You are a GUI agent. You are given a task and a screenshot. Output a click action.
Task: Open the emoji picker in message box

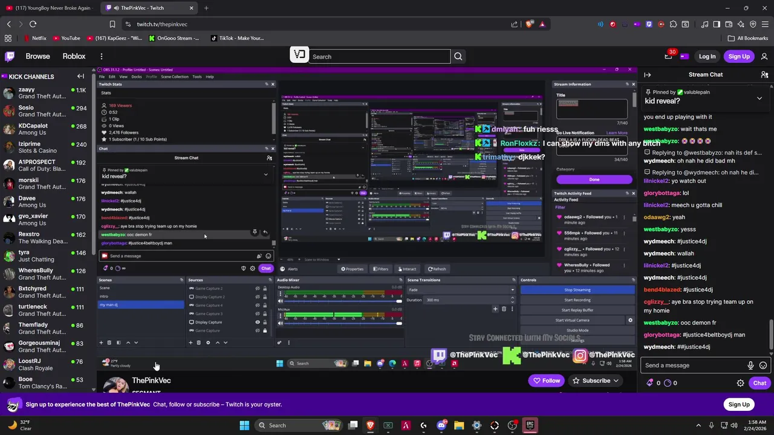pos(763,365)
